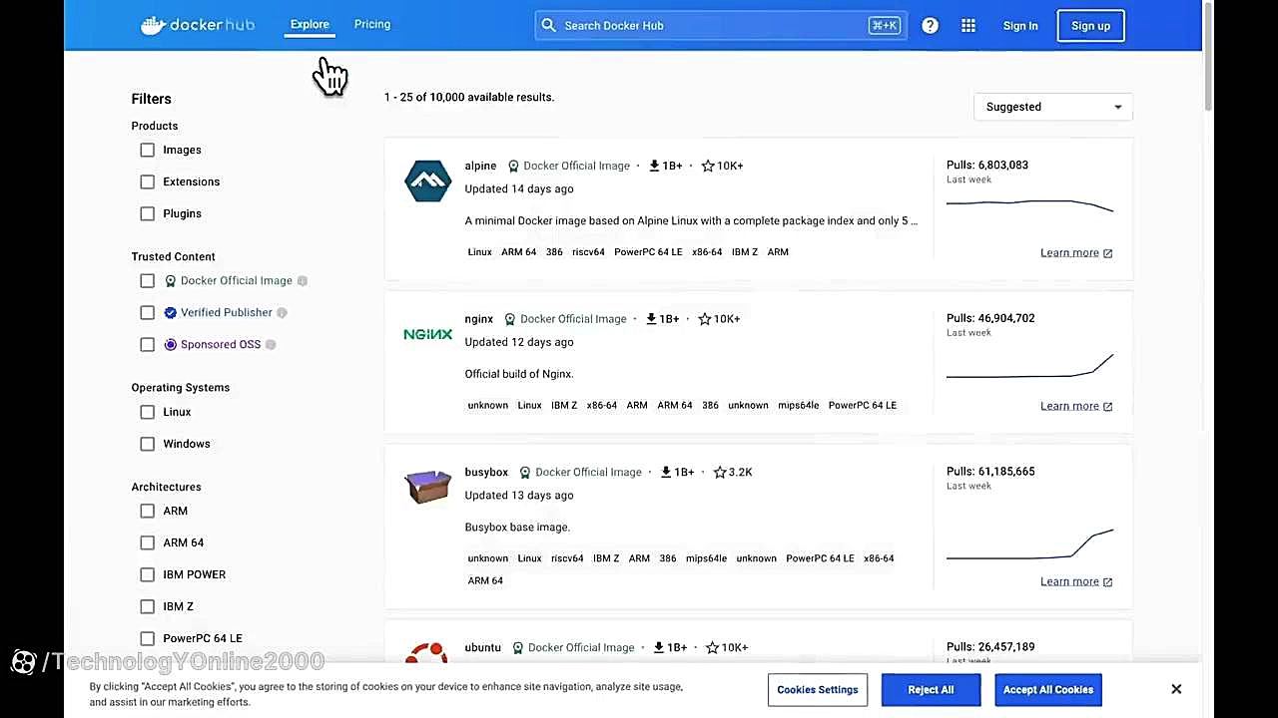This screenshot has width=1278, height=718.
Task: Open the help question mark icon
Action: point(930,26)
